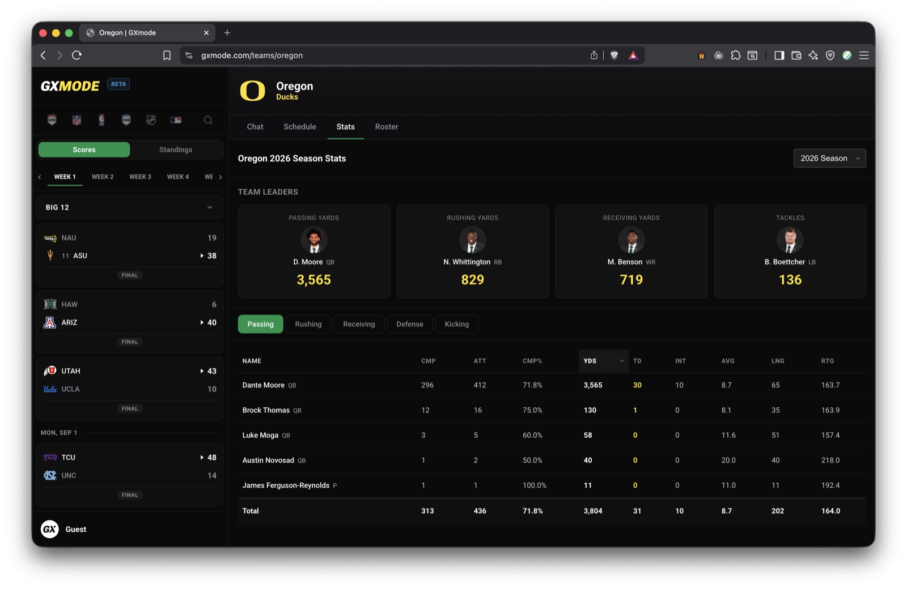Select the NBA league icon
This screenshot has height=589, width=907.
click(x=101, y=120)
